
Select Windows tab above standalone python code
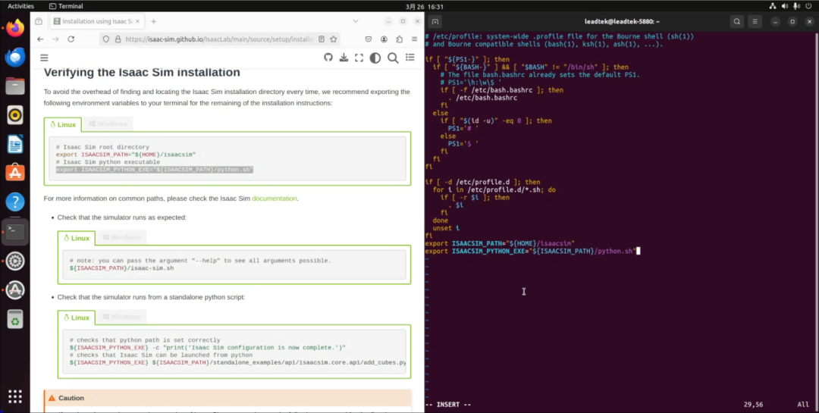121,318
